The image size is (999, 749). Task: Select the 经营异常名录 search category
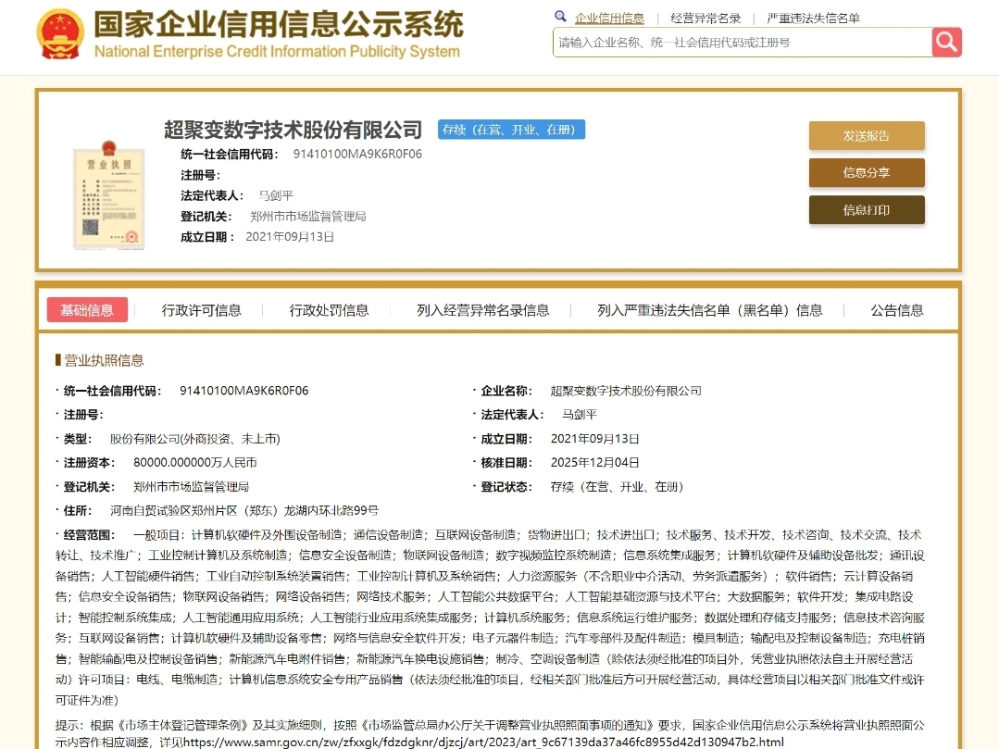706,19
